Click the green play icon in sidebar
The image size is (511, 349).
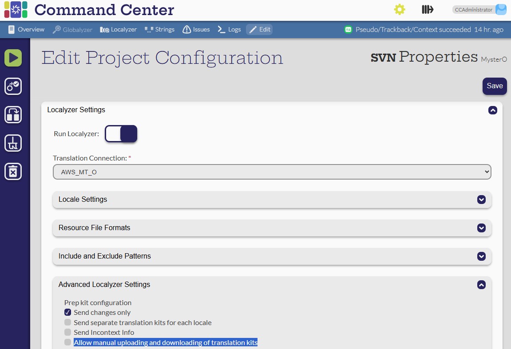pyautogui.click(x=13, y=58)
